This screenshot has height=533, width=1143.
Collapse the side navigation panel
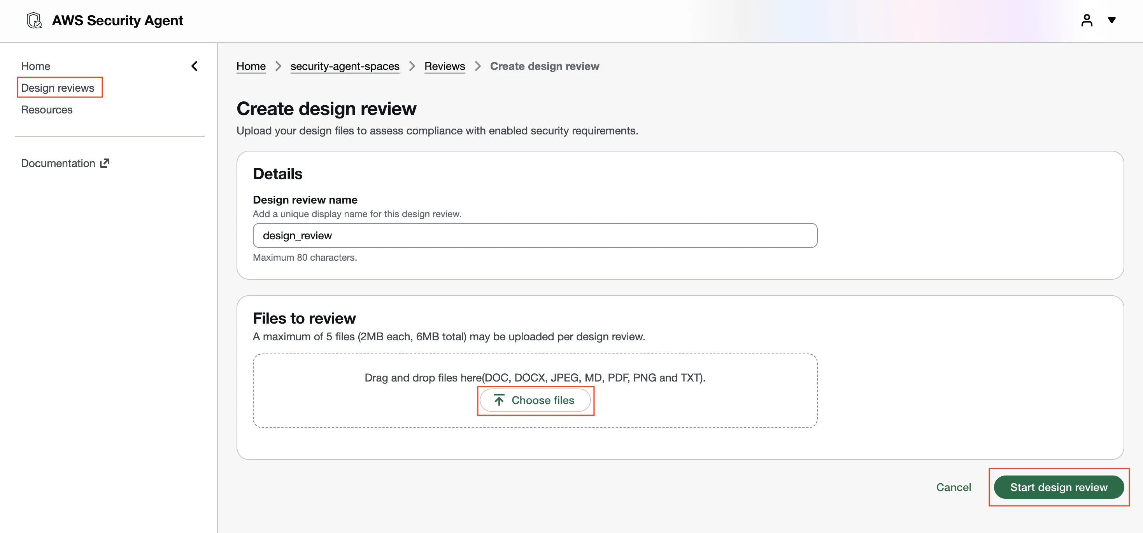coord(195,66)
